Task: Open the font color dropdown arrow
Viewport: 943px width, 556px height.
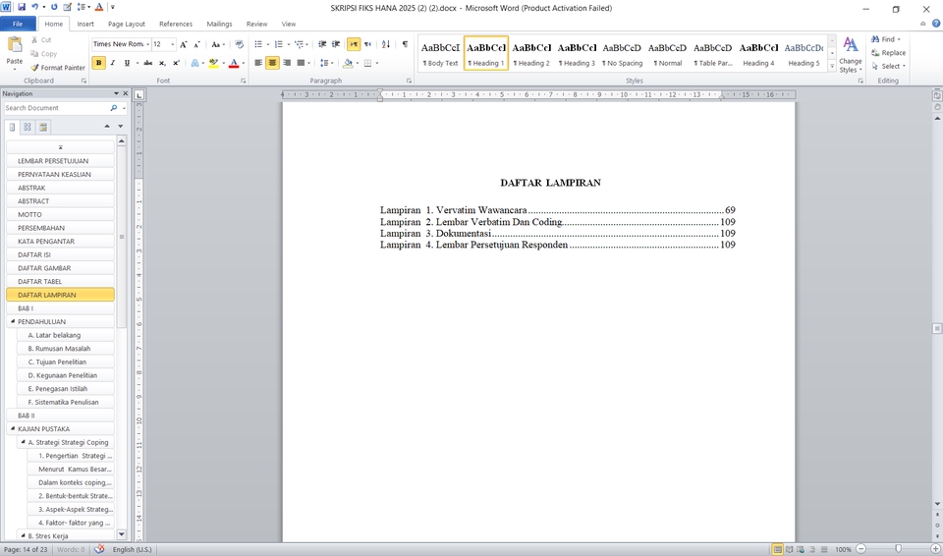Action: click(243, 63)
